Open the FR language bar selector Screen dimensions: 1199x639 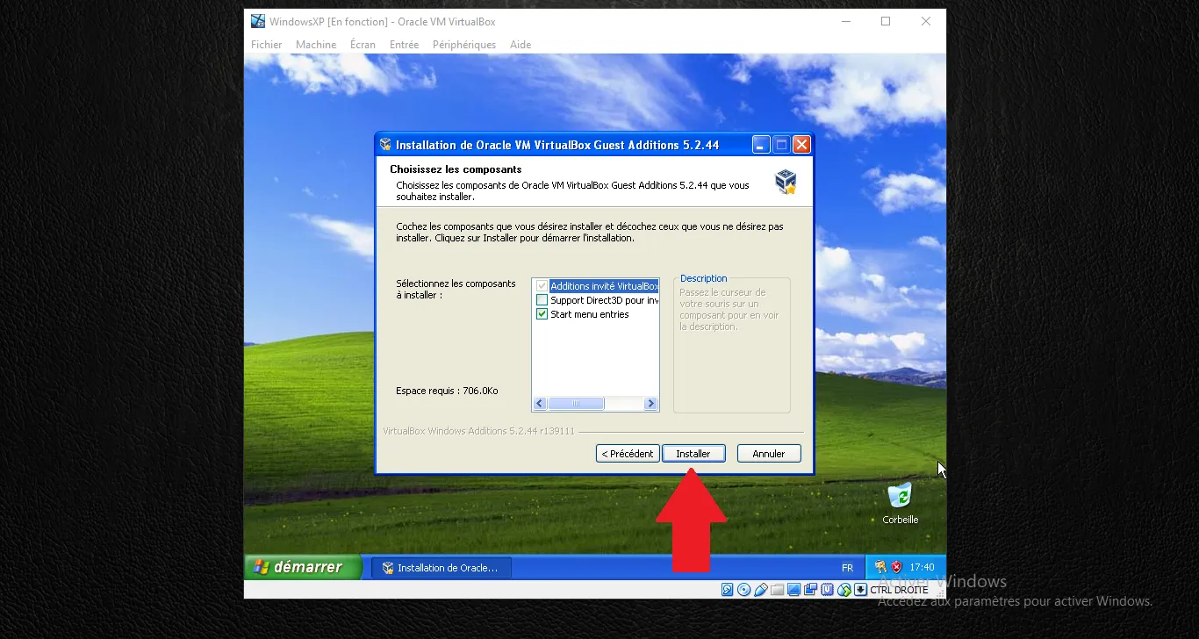(x=847, y=568)
